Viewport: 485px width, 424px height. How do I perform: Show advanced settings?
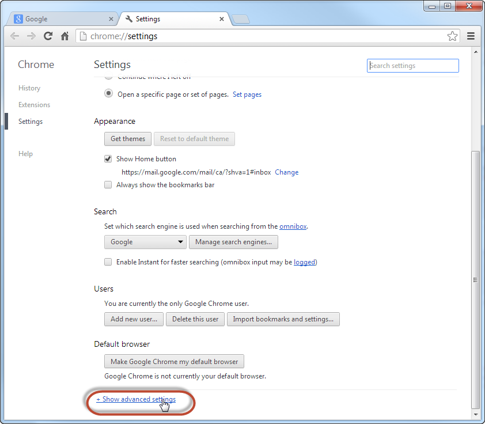click(136, 399)
